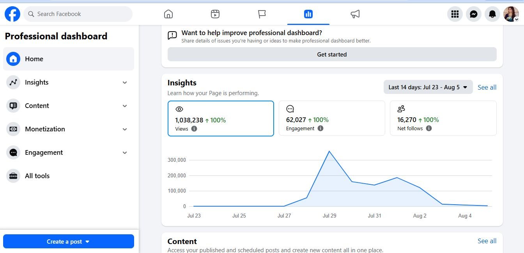Select the Professional dashboard chart icon tab
524x253 pixels.
point(308,14)
